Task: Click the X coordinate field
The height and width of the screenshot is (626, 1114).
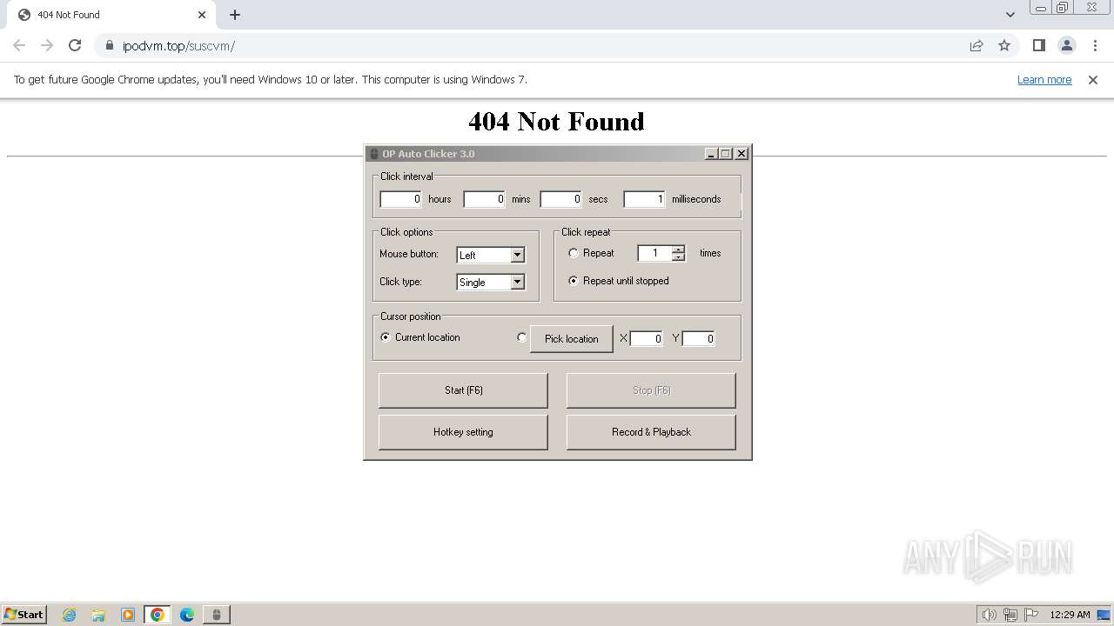Action: pos(646,339)
